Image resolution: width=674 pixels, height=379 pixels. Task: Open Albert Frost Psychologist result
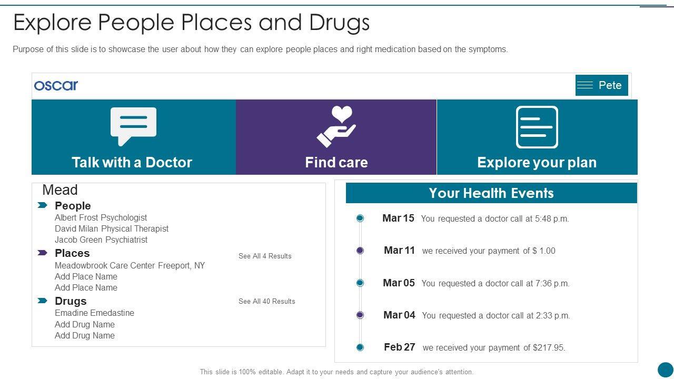[x=101, y=217]
